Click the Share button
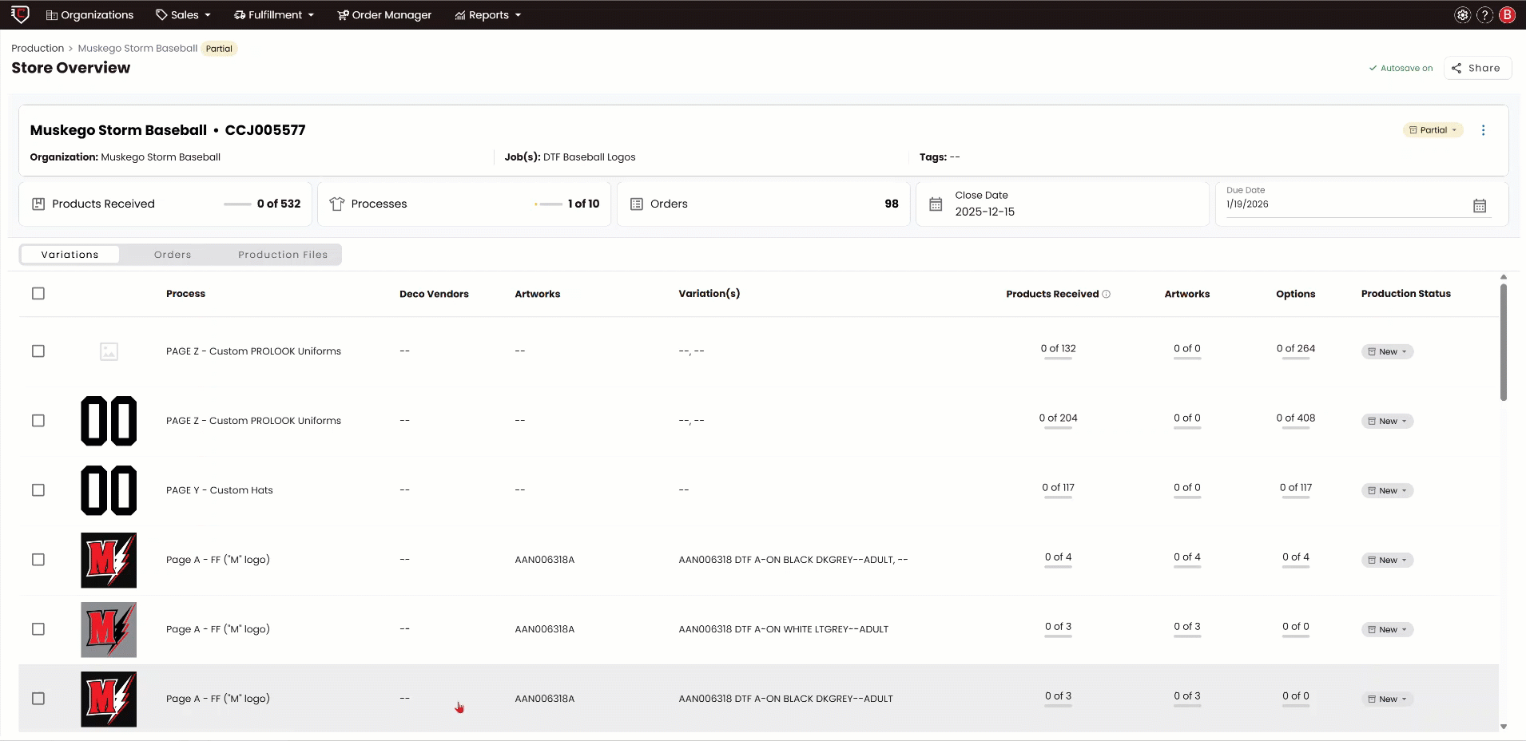Viewport: 1526px width, 741px height. tap(1477, 68)
